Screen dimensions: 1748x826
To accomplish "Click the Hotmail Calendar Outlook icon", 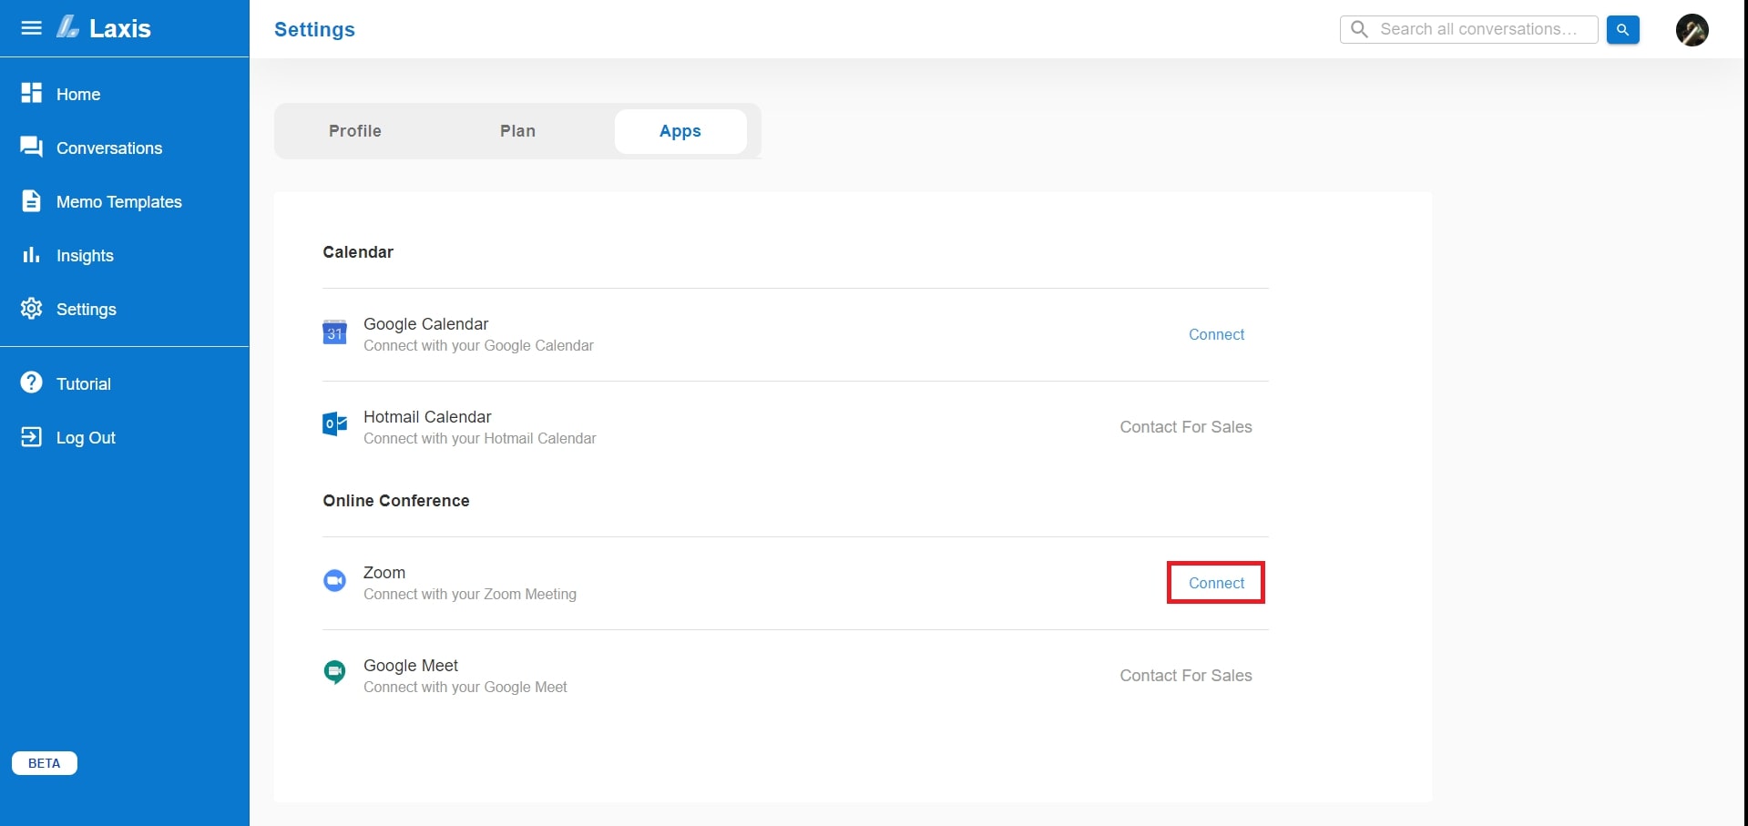I will pos(334,424).
